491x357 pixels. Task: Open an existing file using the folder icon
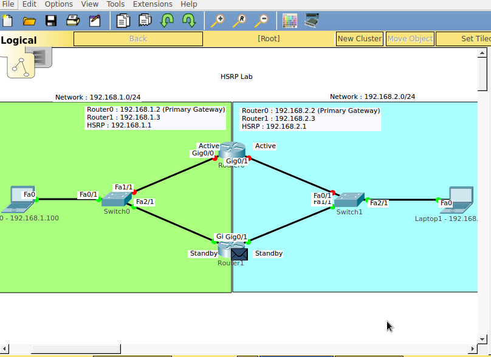click(29, 20)
